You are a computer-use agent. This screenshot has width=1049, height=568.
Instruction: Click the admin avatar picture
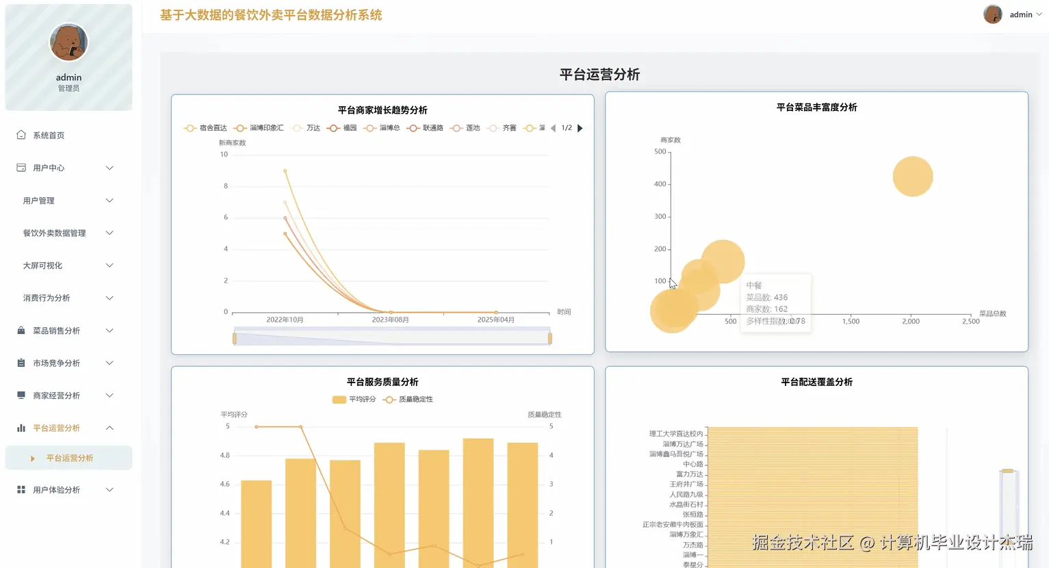click(x=992, y=14)
